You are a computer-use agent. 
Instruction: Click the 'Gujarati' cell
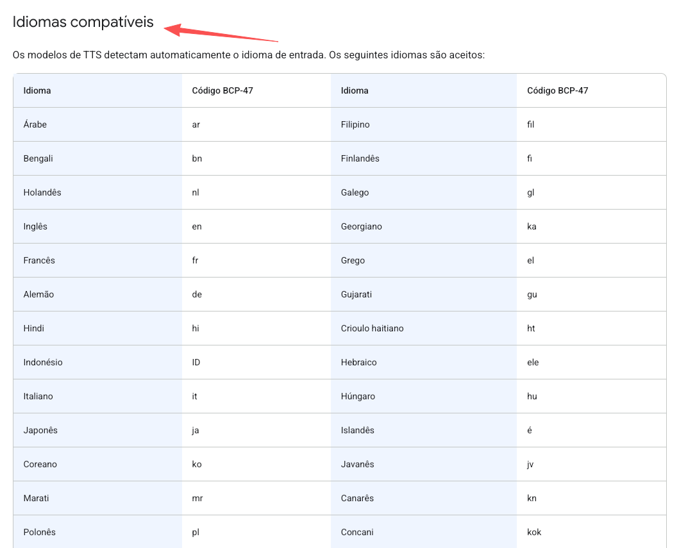coord(424,294)
